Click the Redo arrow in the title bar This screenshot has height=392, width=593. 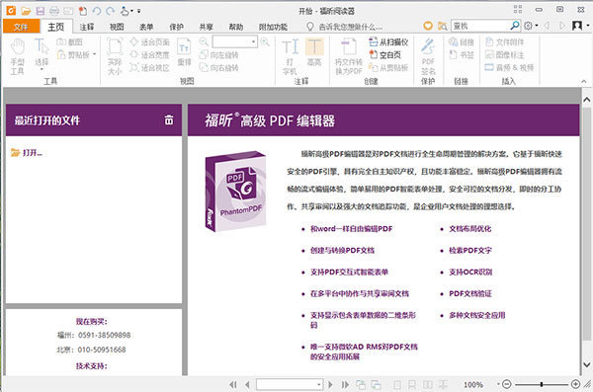coord(111,11)
